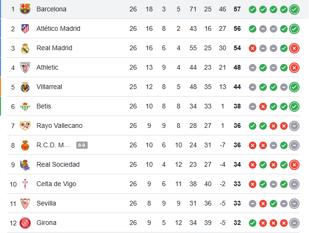This screenshot has height=233, width=309.
Task: Open the R.C.D. Mallorca team link
Action: 53,145
